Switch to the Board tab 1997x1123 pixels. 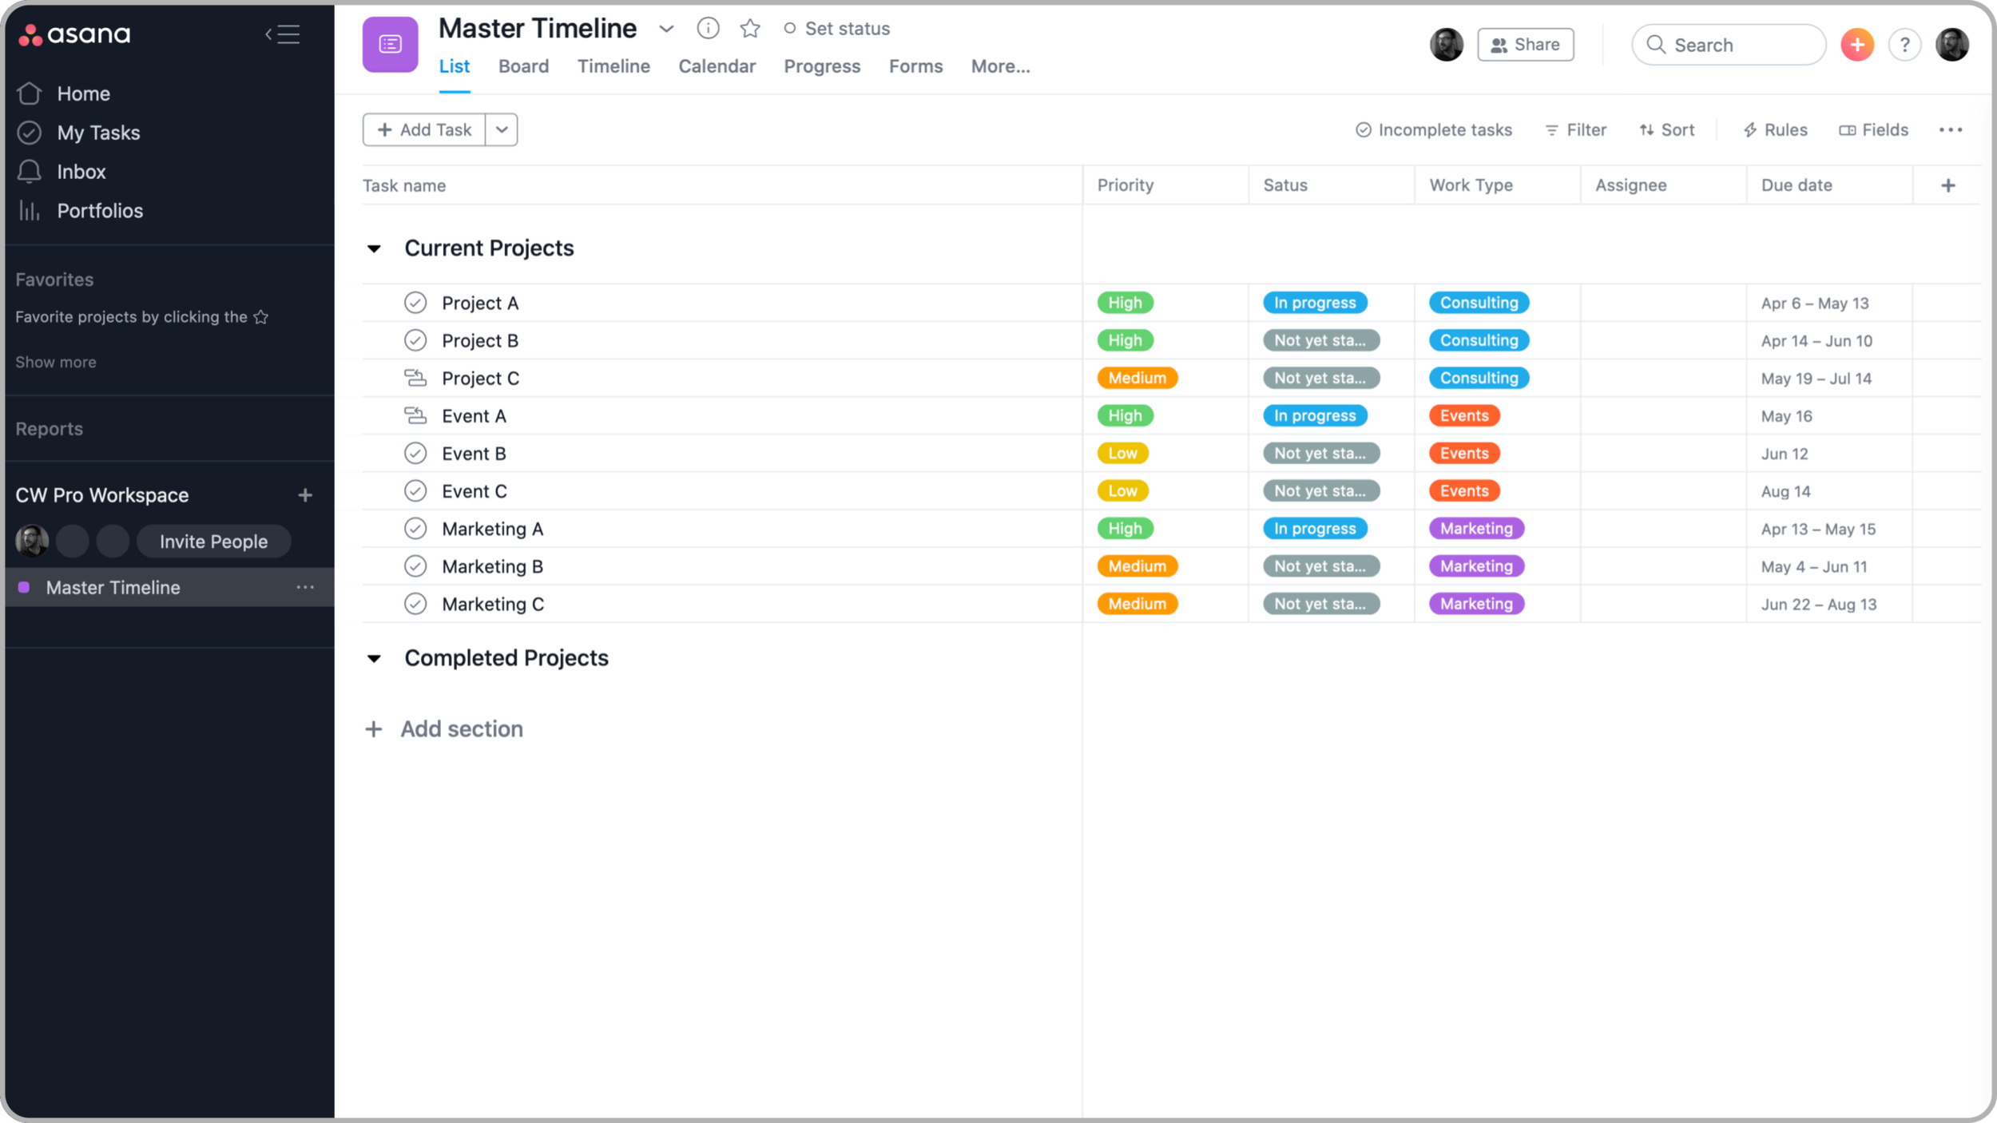click(x=523, y=66)
